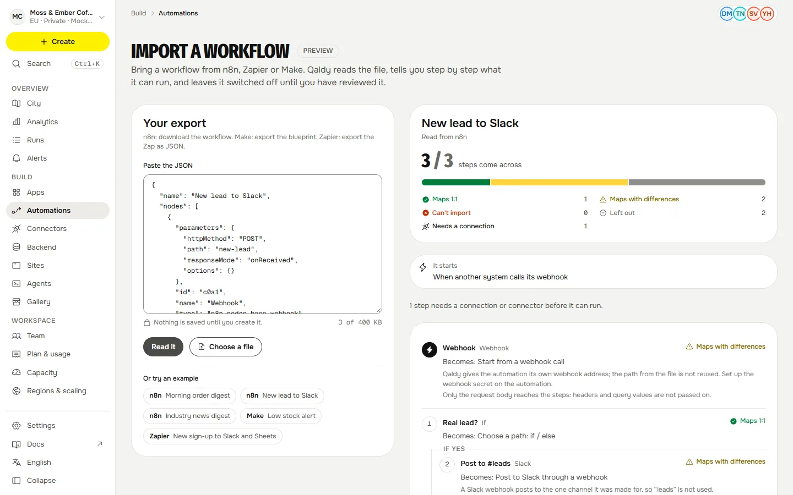Click the English language icon
Image resolution: width=793 pixels, height=495 pixels.
[x=17, y=463]
